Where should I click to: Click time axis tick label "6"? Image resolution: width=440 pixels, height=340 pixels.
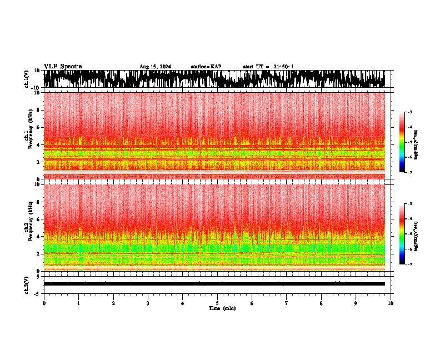tap(252, 303)
